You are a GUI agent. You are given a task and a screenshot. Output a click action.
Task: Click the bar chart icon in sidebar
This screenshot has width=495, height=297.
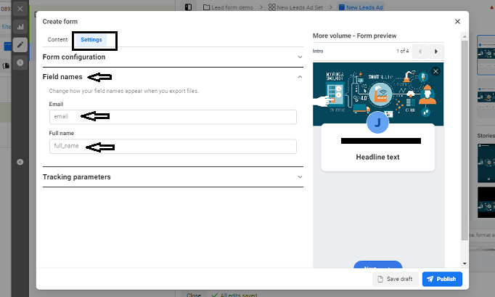20,27
